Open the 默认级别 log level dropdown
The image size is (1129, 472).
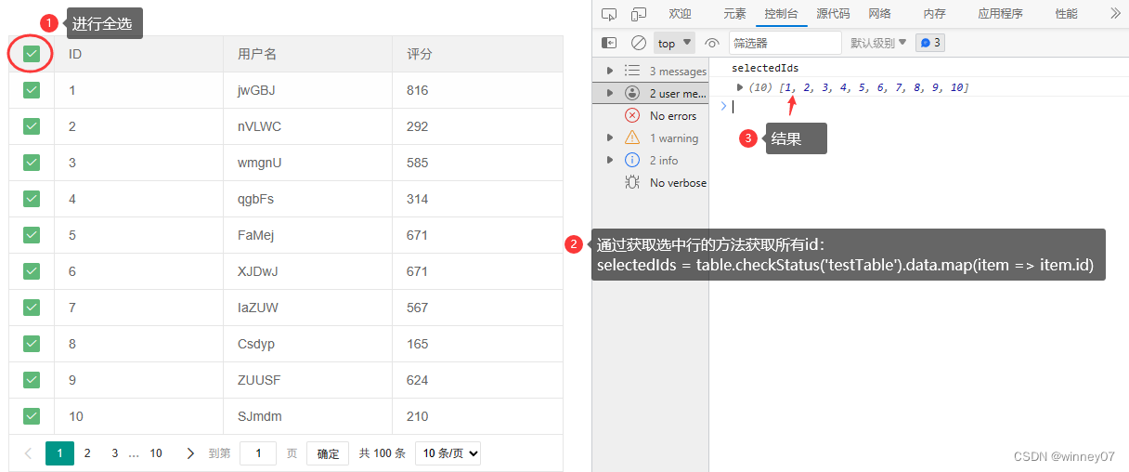878,43
